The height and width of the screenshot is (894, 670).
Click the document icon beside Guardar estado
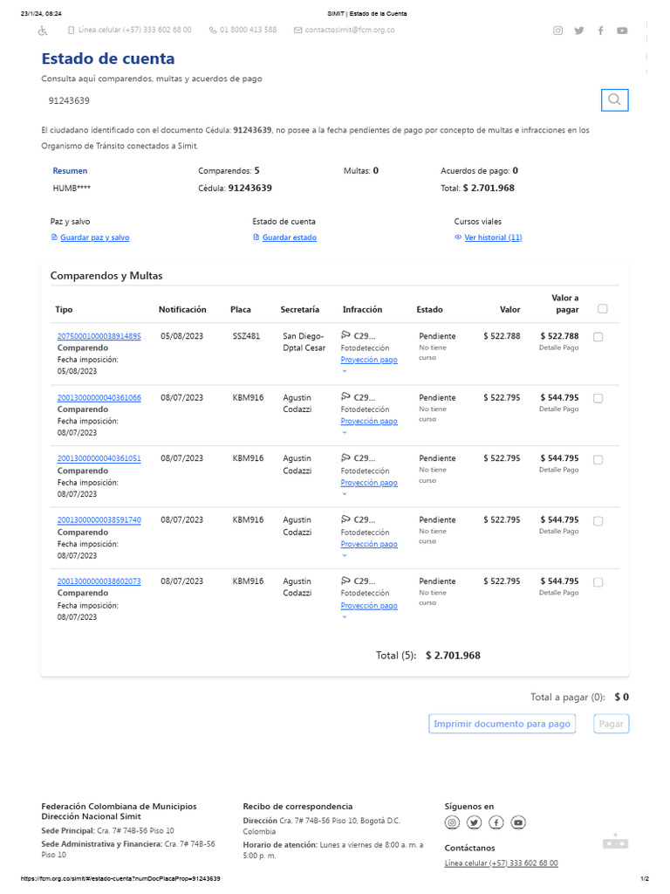point(256,237)
